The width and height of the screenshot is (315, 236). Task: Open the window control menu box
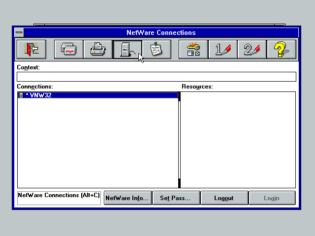(19, 32)
